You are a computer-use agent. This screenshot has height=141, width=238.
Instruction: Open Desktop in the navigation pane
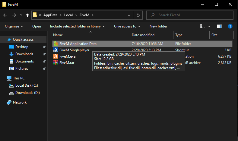click(x=22, y=47)
